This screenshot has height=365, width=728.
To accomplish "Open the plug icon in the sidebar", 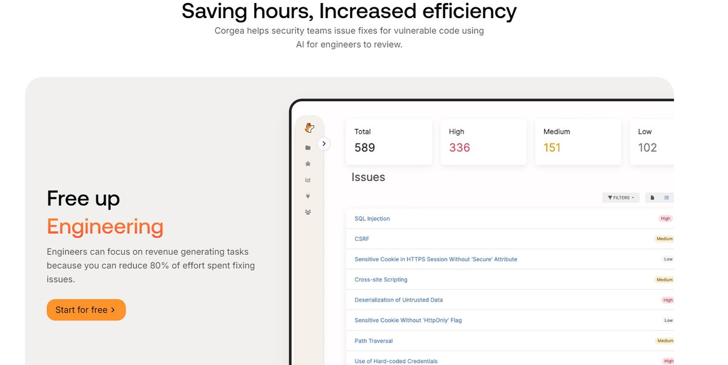I will [x=308, y=196].
